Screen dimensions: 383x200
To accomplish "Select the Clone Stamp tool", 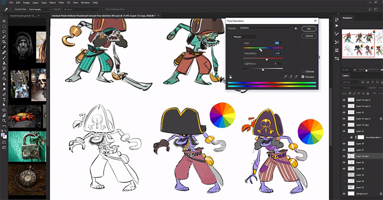I will (x=4, y=63).
